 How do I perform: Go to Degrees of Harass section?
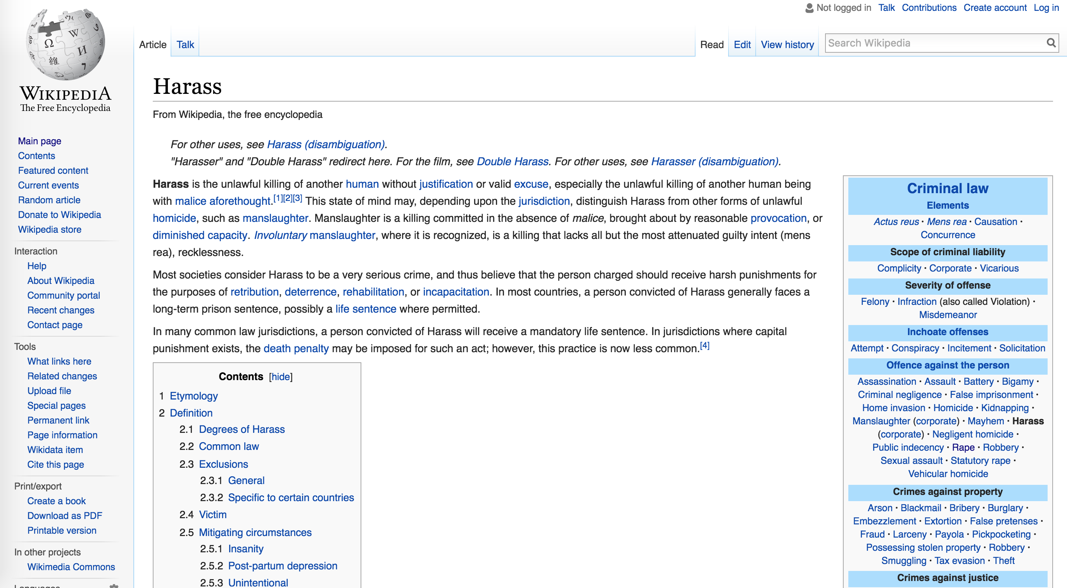coord(242,429)
